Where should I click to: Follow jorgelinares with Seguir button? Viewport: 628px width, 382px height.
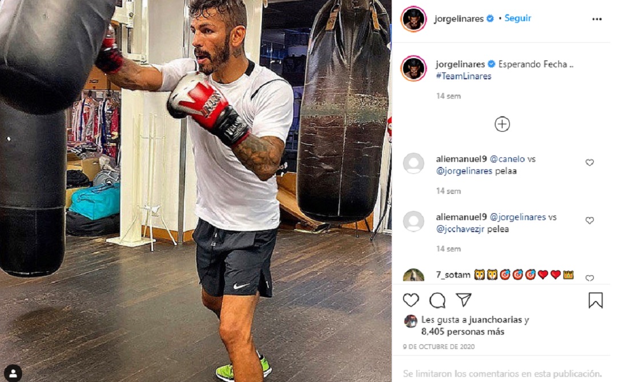(x=517, y=18)
